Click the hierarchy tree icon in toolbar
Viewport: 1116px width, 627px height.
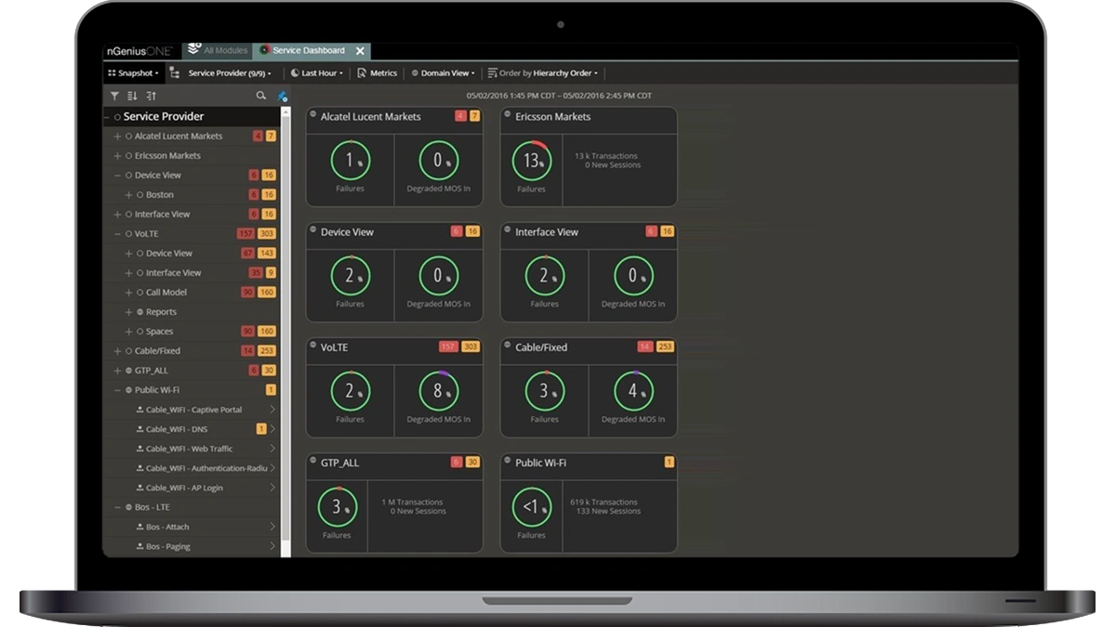(x=175, y=72)
